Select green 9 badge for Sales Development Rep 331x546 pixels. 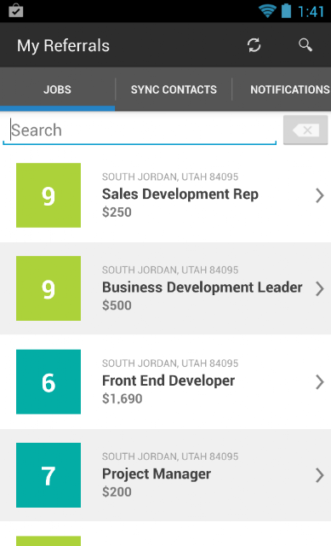[49, 195]
